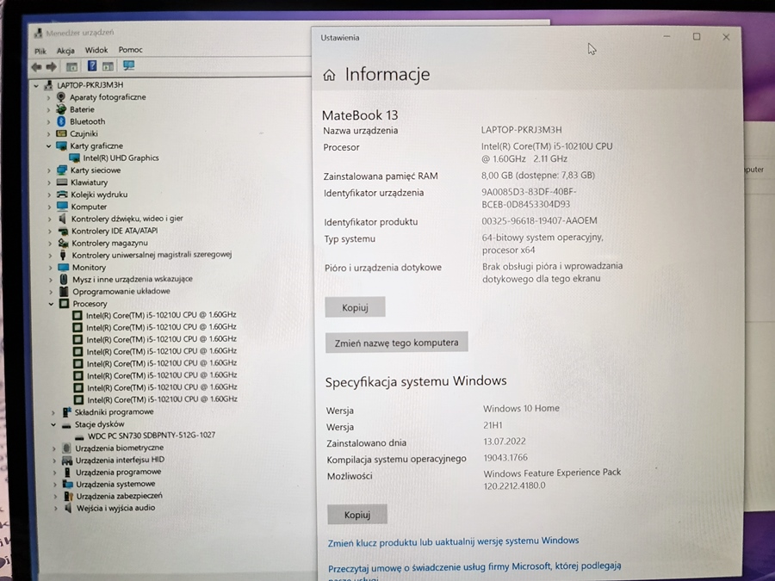Image resolution: width=775 pixels, height=581 pixels.
Task: Select the Kontrolery IDE ATA/ATAPI icon
Action: coord(63,231)
